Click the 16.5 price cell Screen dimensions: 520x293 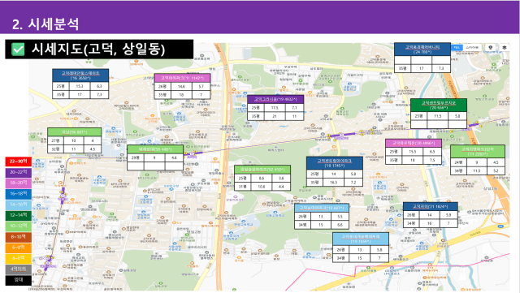coord(334,183)
